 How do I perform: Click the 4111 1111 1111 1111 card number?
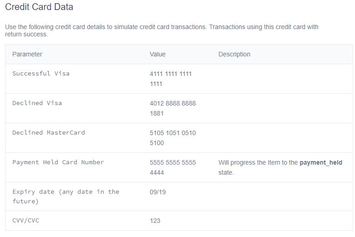click(171, 79)
